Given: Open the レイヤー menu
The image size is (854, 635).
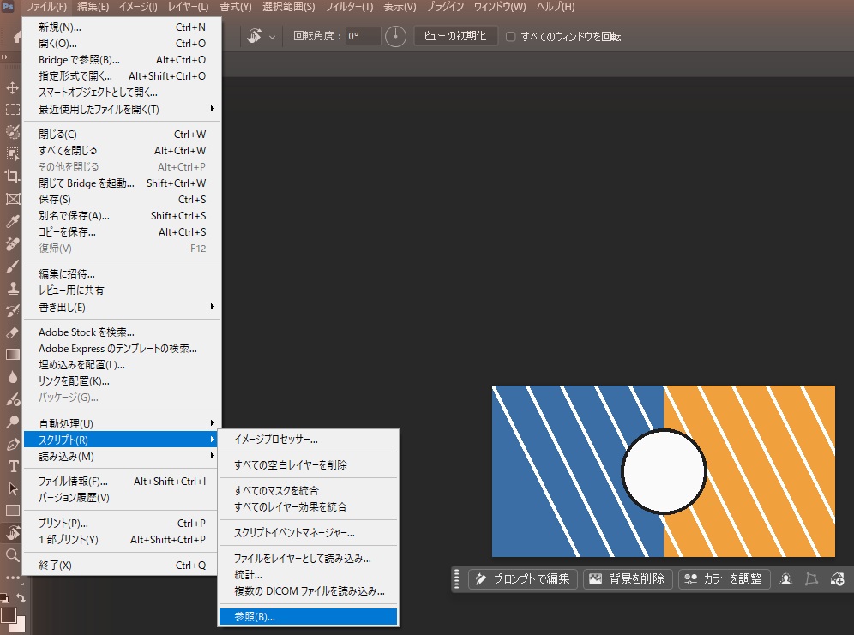Looking at the screenshot, I should pos(188,7).
